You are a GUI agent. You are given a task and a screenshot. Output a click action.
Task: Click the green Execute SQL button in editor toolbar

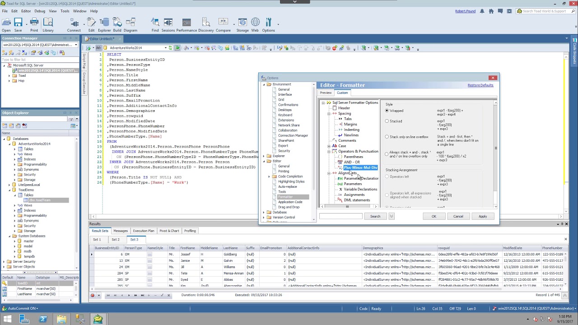177,48
